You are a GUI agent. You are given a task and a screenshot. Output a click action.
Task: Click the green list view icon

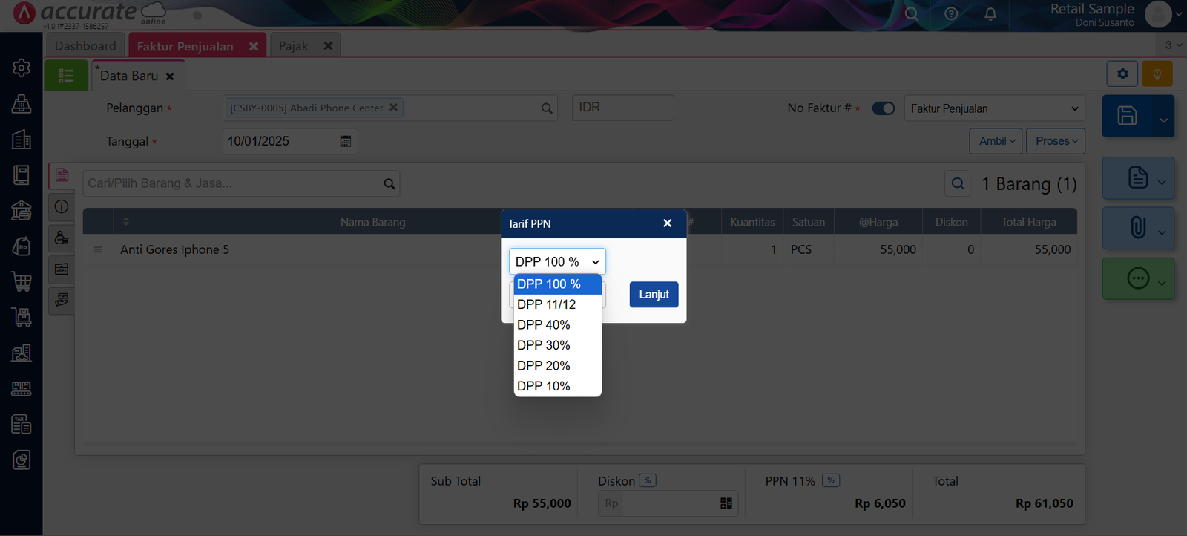coord(66,76)
